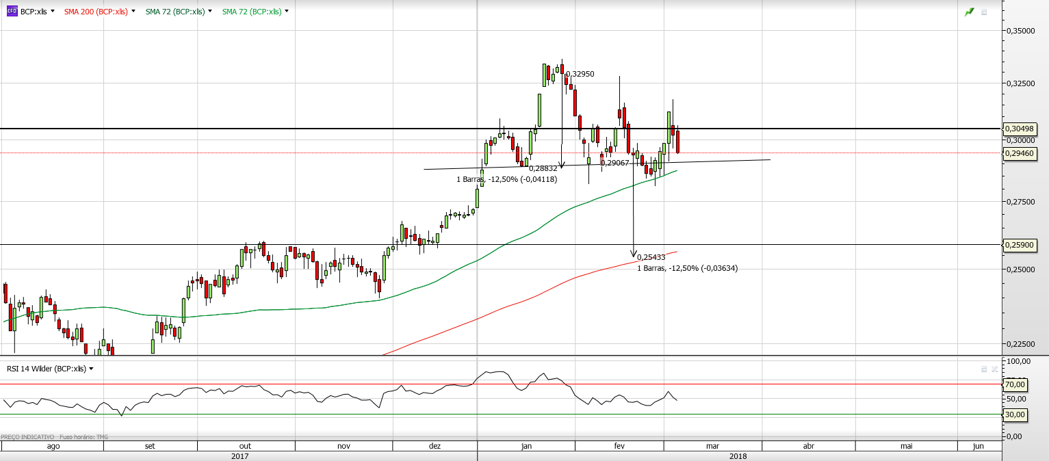Viewport: 1049px width, 461px height.
Task: Click the '2017' year label on time axis
Action: coord(239,456)
